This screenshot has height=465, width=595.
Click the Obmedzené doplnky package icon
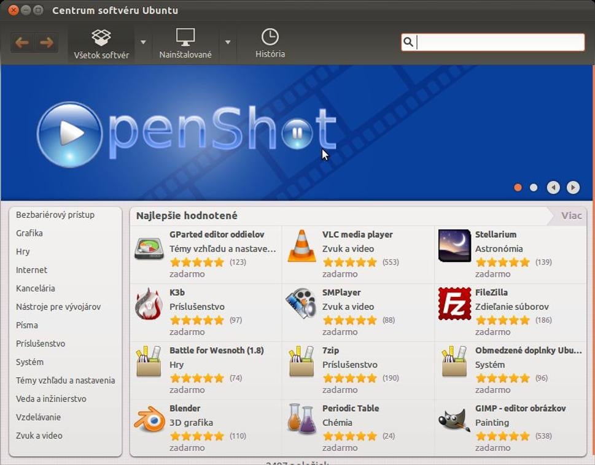click(454, 361)
